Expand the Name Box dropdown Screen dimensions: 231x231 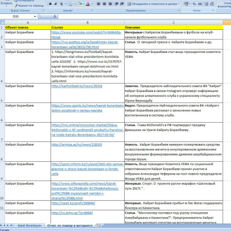(35, 16)
